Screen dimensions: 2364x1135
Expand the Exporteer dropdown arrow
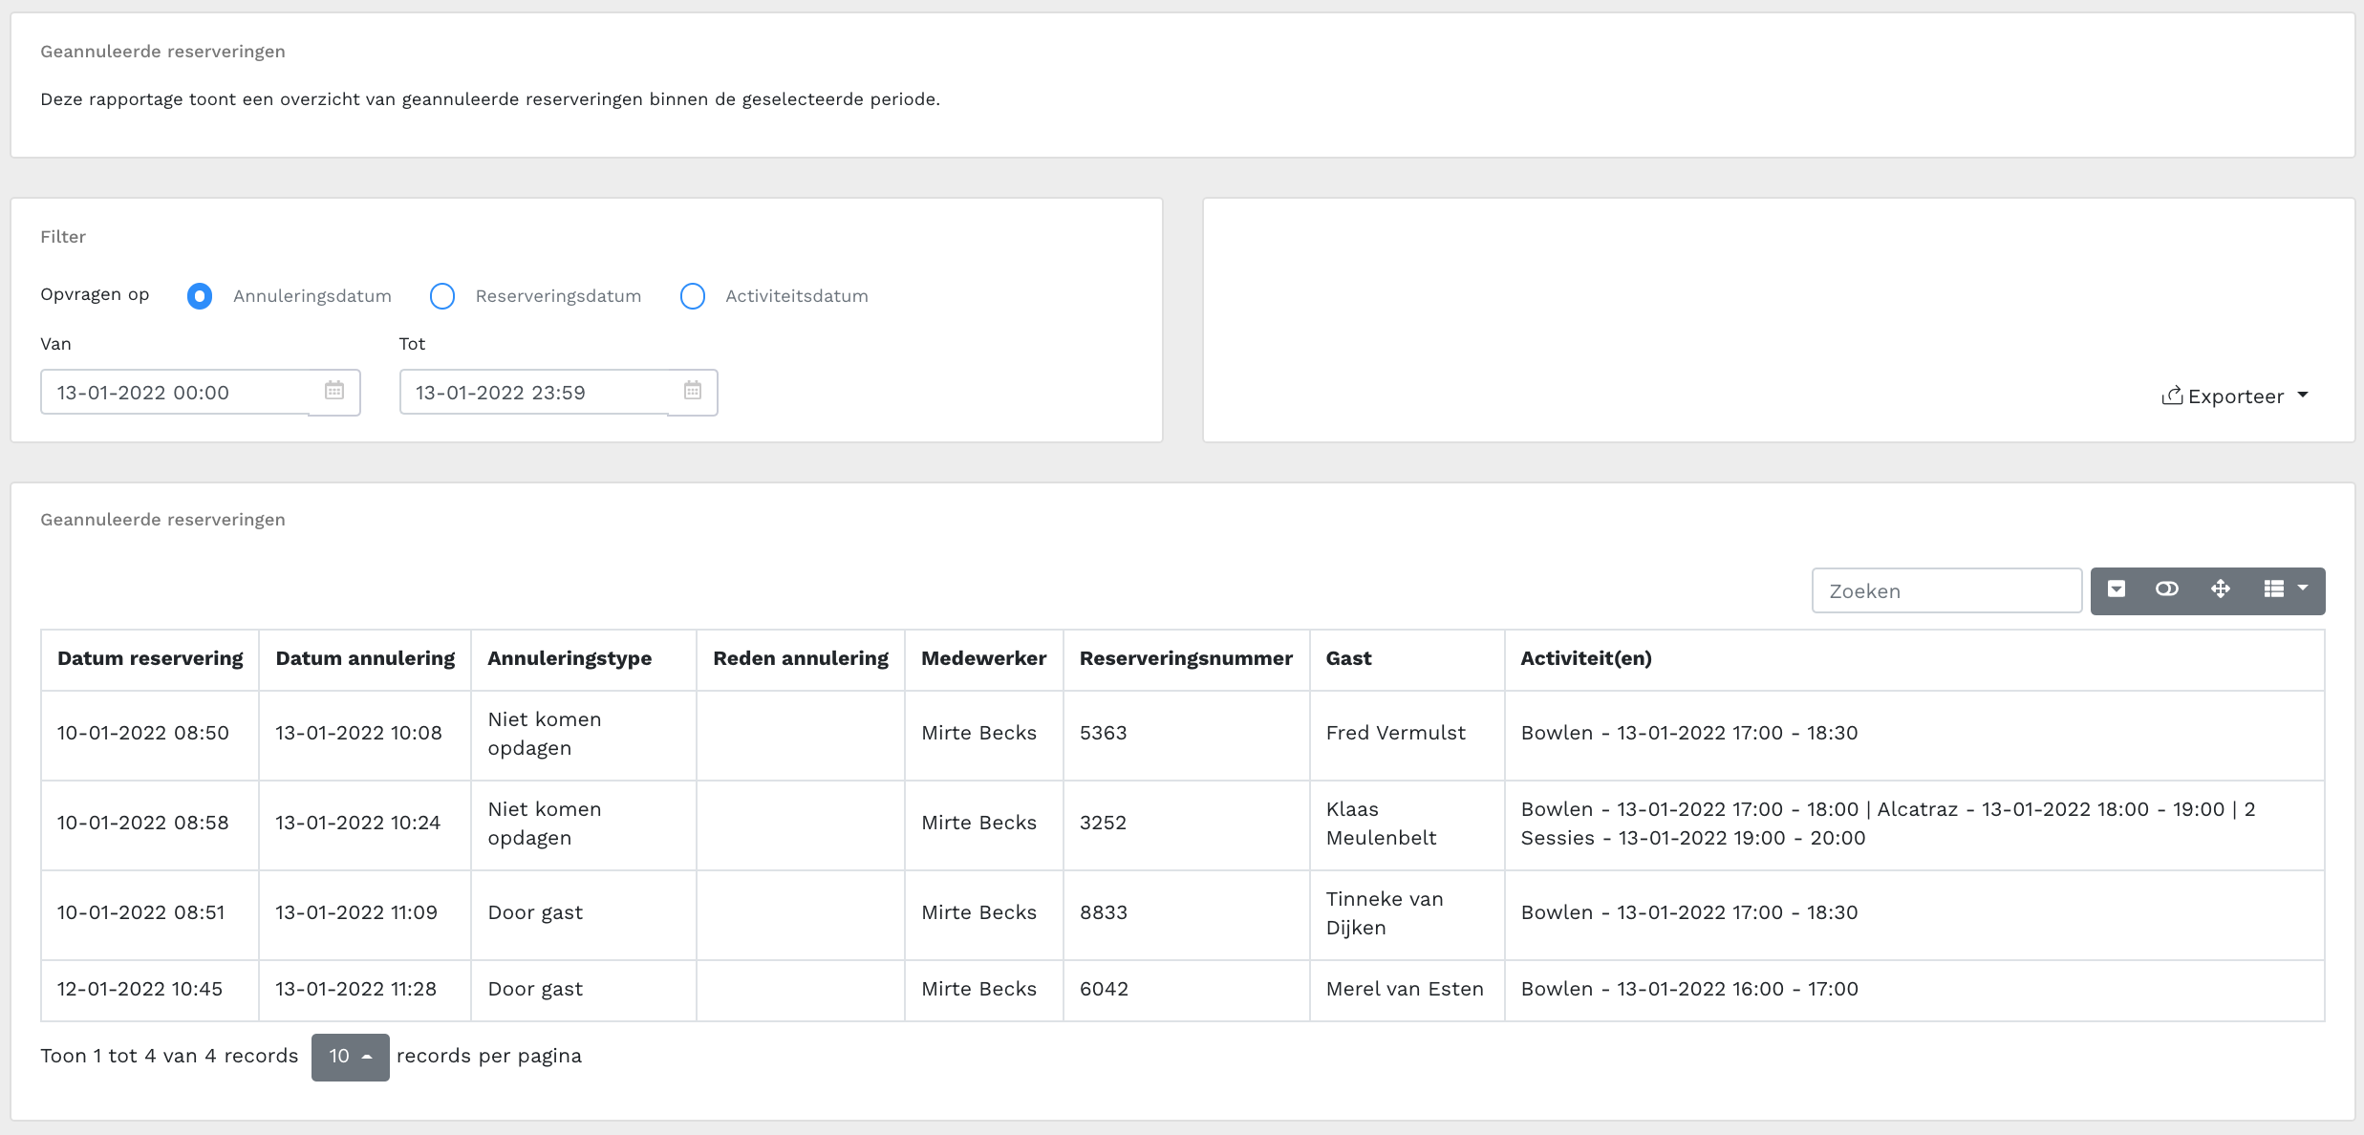click(2303, 396)
